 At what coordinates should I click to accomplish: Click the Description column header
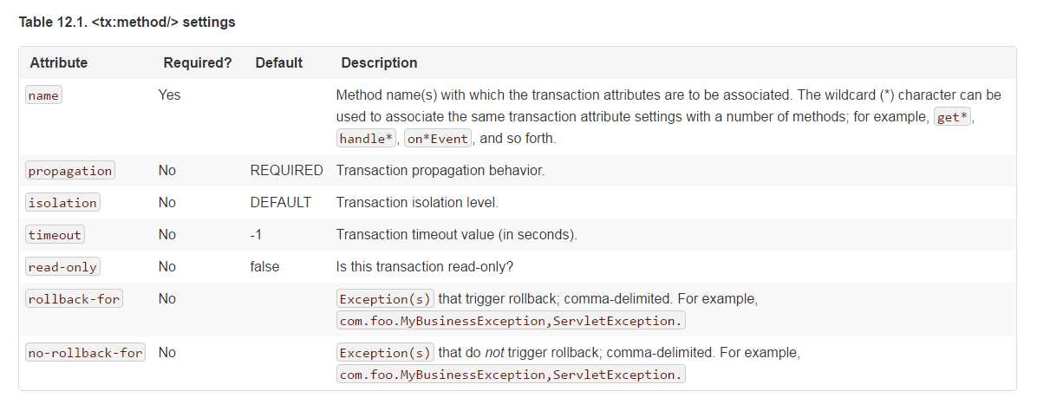tap(379, 63)
